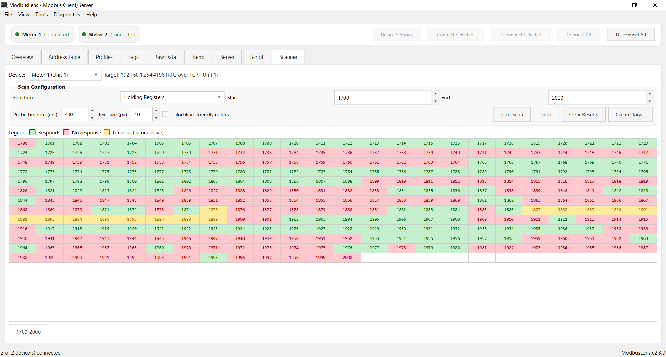Increase the Start address with up arrow
This screenshot has height=357, width=666.
[x=435, y=94]
